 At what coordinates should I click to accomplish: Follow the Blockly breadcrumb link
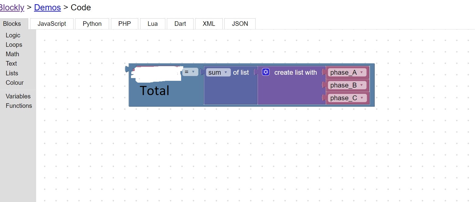coord(12,8)
